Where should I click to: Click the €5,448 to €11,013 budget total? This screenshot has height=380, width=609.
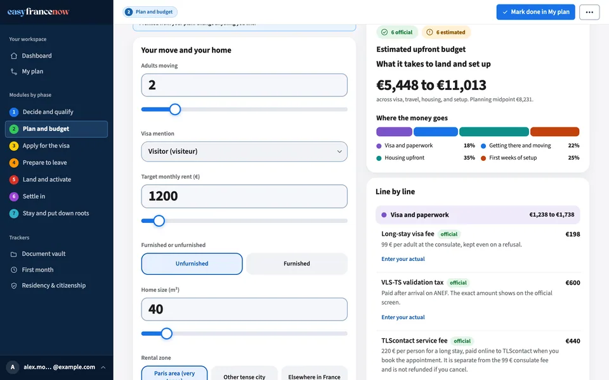[x=431, y=85]
